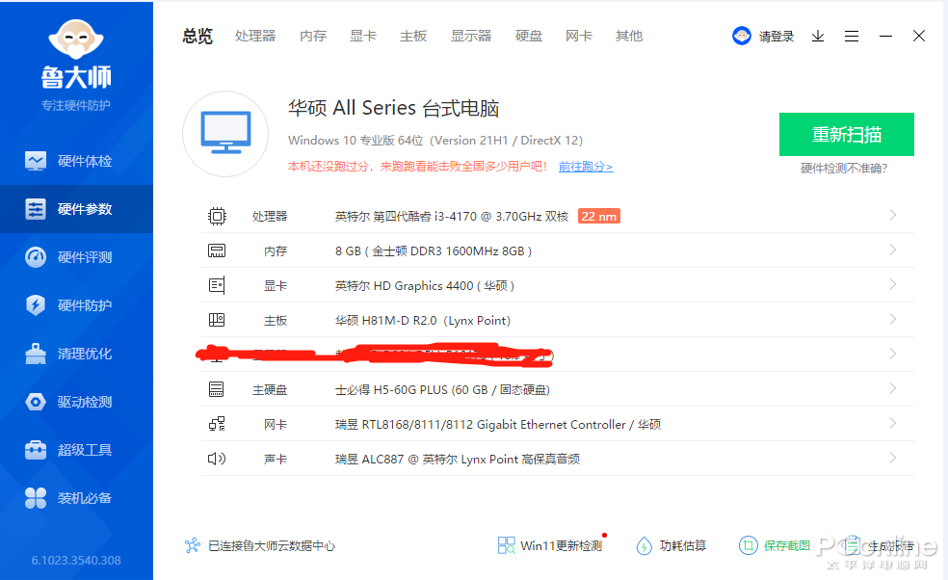Switch to the 网卡 tab
This screenshot has height=580, width=948.
click(579, 37)
